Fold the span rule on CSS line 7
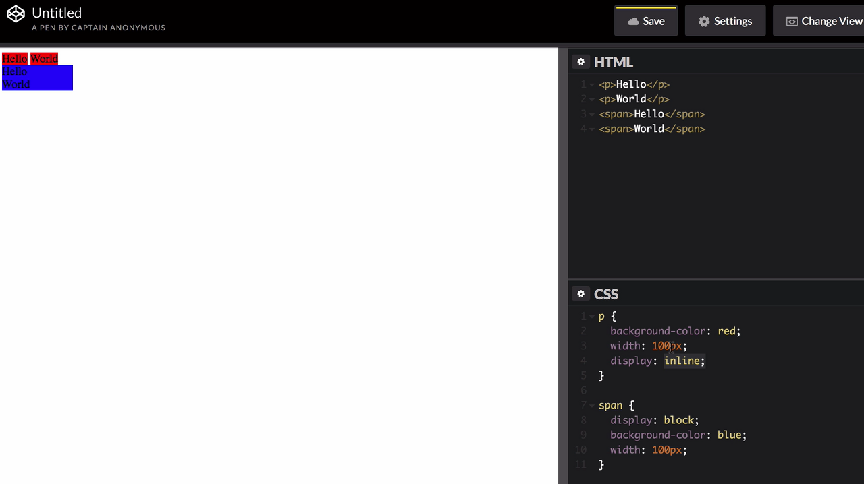This screenshot has height=484, width=864. 592,406
